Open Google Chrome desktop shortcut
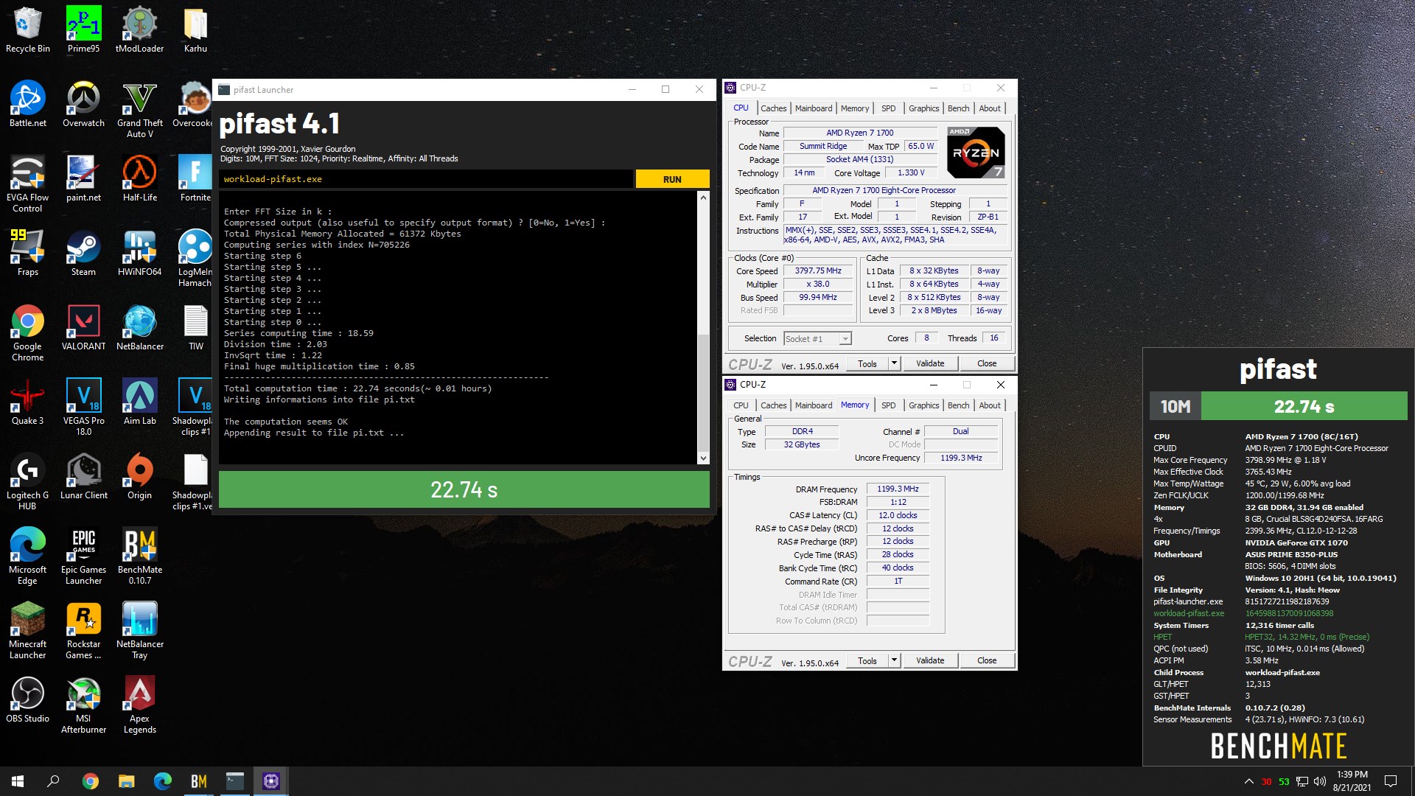Viewport: 1415px width, 796px height. [x=28, y=333]
